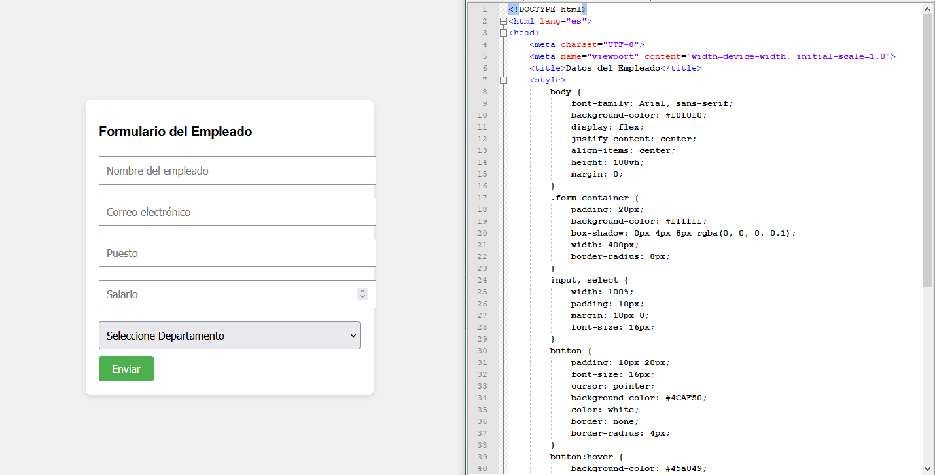This screenshot has width=935, height=475.
Task: Click the Nombre del empleado field
Action: (x=237, y=171)
